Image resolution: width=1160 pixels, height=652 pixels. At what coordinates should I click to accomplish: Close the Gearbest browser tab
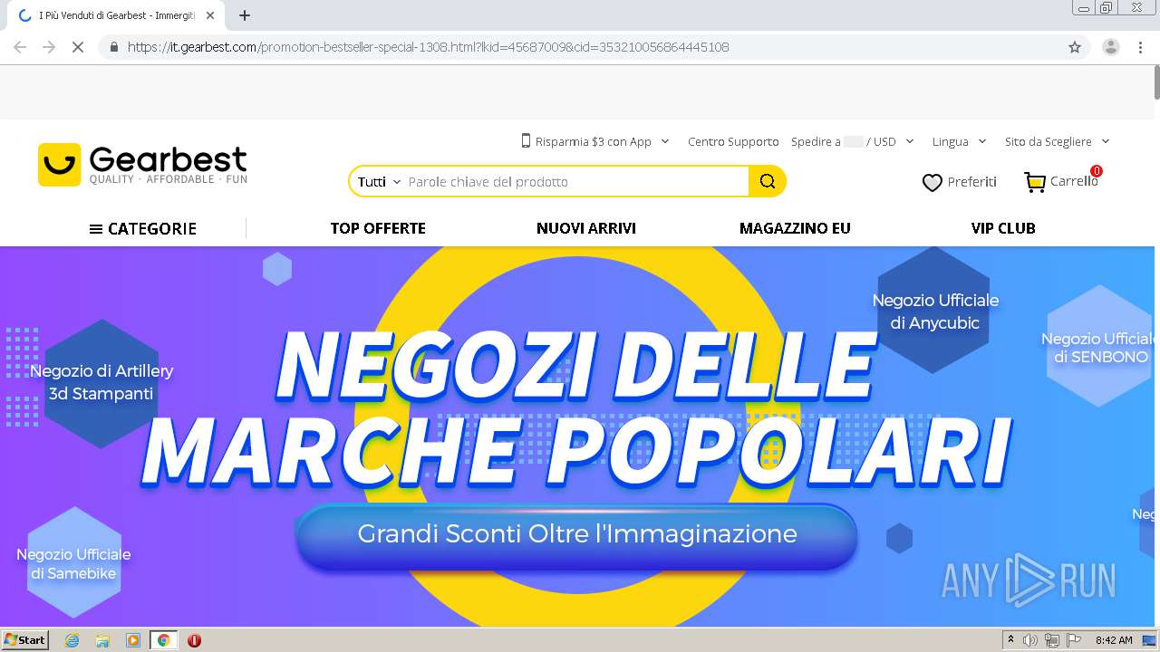[210, 15]
